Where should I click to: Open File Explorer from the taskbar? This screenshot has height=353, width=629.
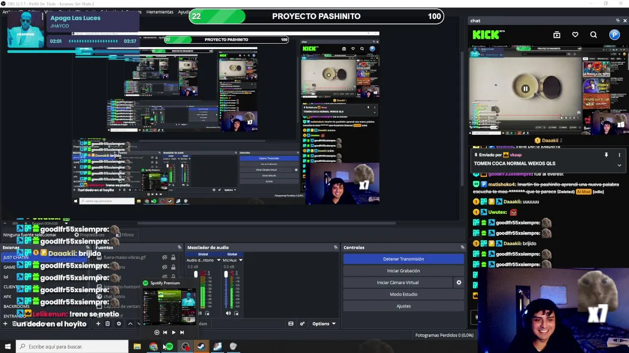tap(137, 347)
